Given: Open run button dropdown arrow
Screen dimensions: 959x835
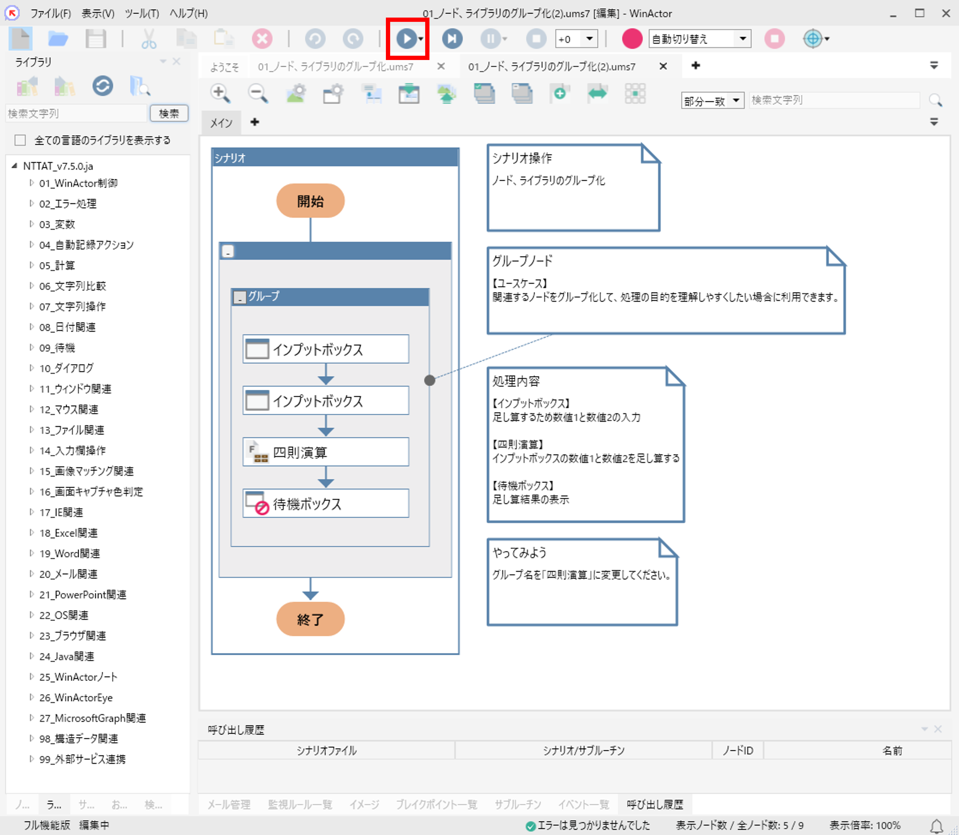Looking at the screenshot, I should point(421,39).
